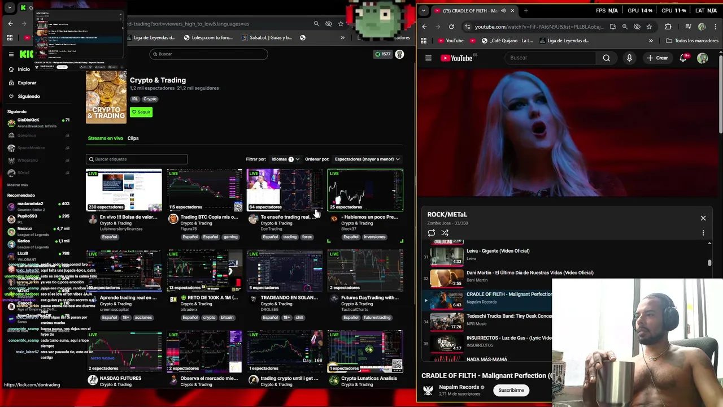Expand hidden bookmarks chevron in YouTube window
This screenshot has width=723, height=407.
click(651, 41)
